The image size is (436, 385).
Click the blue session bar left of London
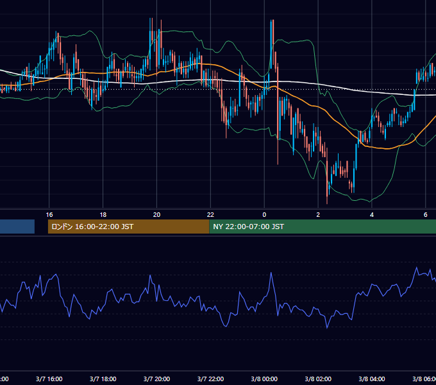(x=17, y=227)
